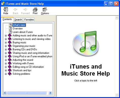
Task: Close the iTunes Help window
Action: tap(116, 4)
